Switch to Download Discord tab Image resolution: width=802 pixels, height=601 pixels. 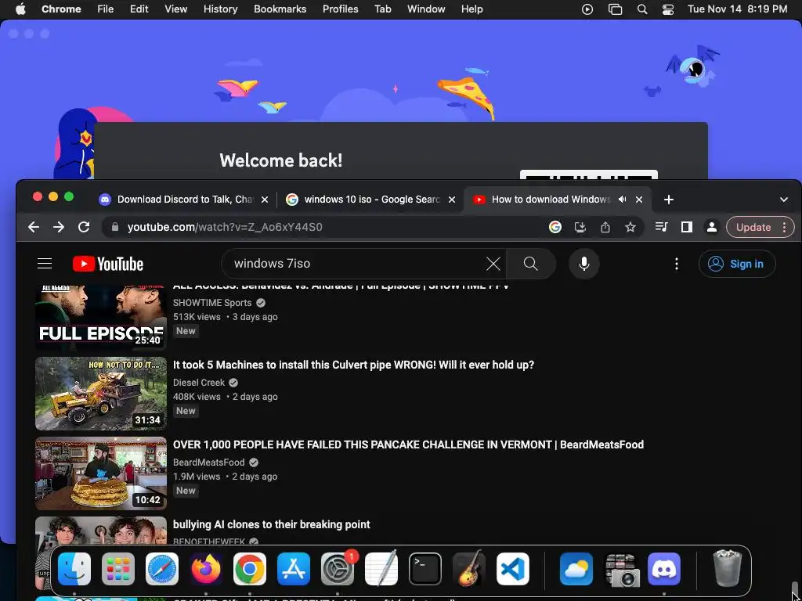click(183, 200)
